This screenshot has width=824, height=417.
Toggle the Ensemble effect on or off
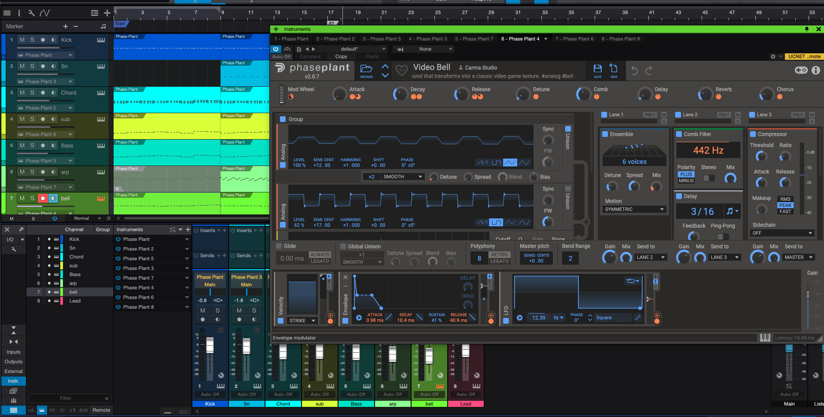point(605,134)
